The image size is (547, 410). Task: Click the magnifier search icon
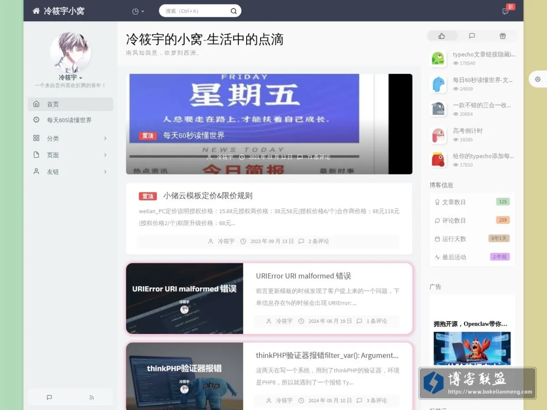tap(233, 11)
